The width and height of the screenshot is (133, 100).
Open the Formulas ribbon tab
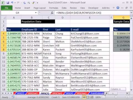click(54, 8)
